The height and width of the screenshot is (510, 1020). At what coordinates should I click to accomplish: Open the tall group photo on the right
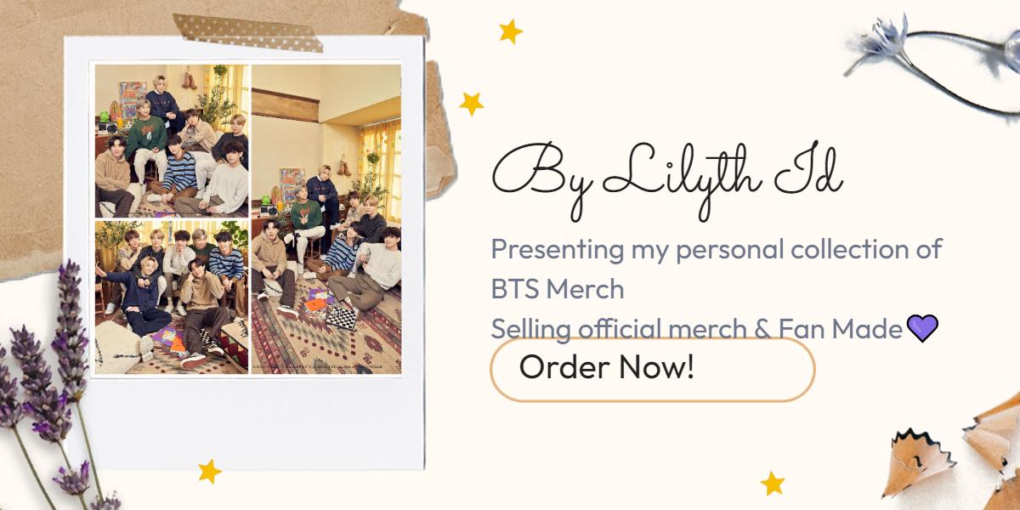tap(326, 218)
